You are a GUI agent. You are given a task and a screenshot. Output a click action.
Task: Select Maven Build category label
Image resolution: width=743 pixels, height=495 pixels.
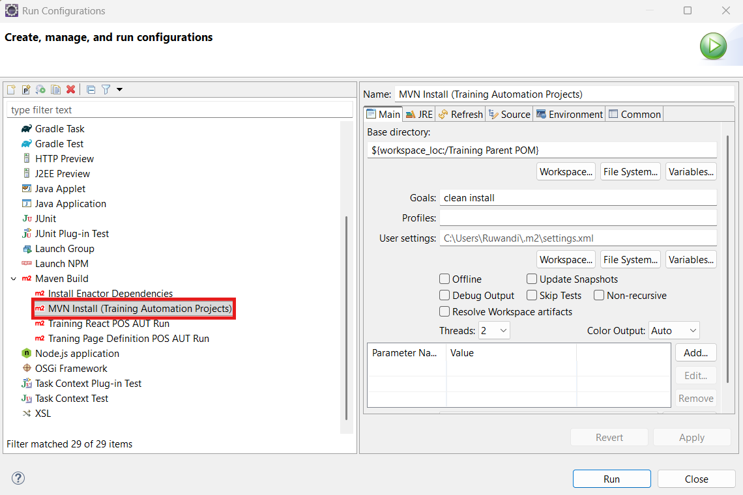coord(62,279)
